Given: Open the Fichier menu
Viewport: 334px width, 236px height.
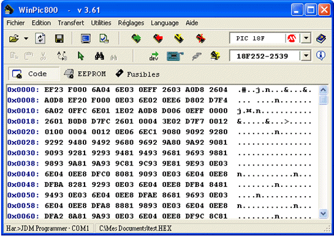Looking at the screenshot, I should point(15,23).
